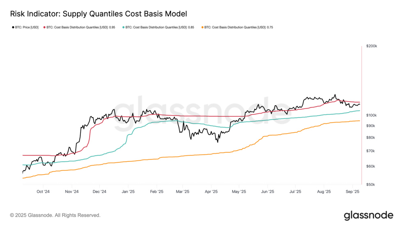The height and width of the screenshot is (227, 404).
Task: Click the Jul '25 x-axis label
Action: pyautogui.click(x=295, y=191)
